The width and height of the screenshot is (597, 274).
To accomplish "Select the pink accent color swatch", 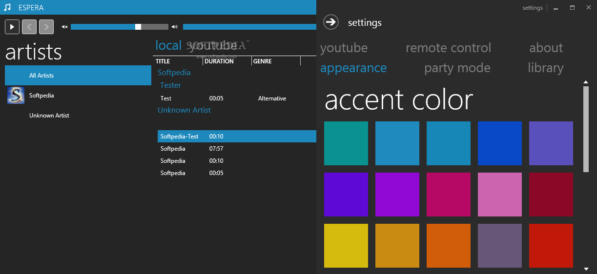I will coord(500,195).
